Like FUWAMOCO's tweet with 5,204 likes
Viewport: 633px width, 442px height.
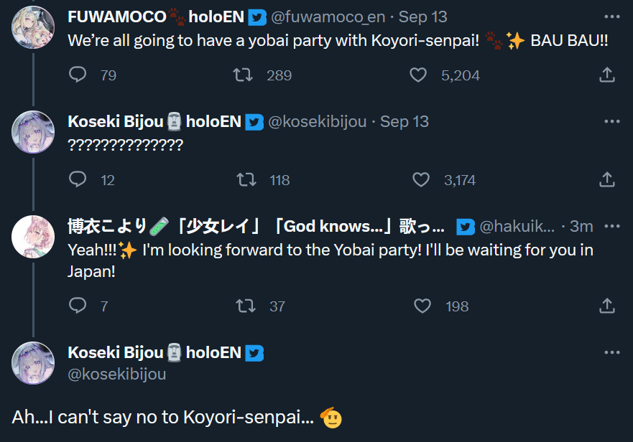419,75
